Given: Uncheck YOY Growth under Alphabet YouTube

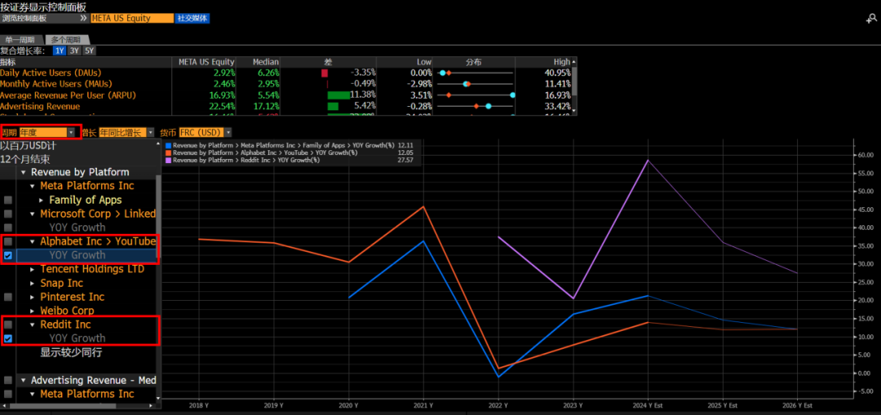Looking at the screenshot, I should click(x=8, y=255).
